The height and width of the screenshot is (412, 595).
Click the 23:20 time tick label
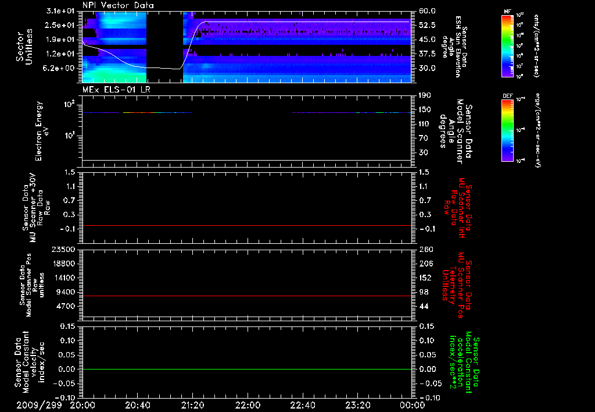pos(357,405)
